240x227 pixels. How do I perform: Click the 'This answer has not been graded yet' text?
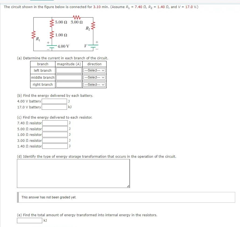tap(49, 197)
